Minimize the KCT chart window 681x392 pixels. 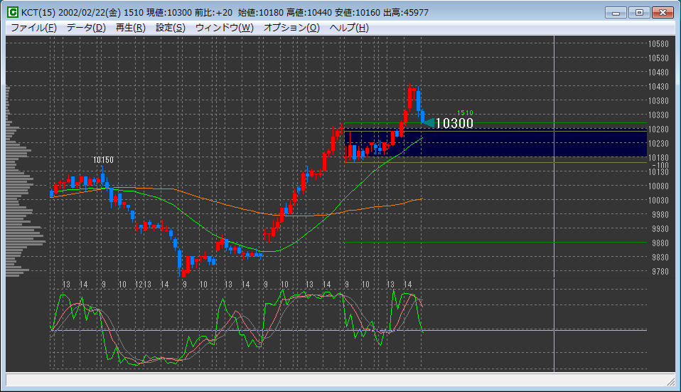tap(617, 12)
